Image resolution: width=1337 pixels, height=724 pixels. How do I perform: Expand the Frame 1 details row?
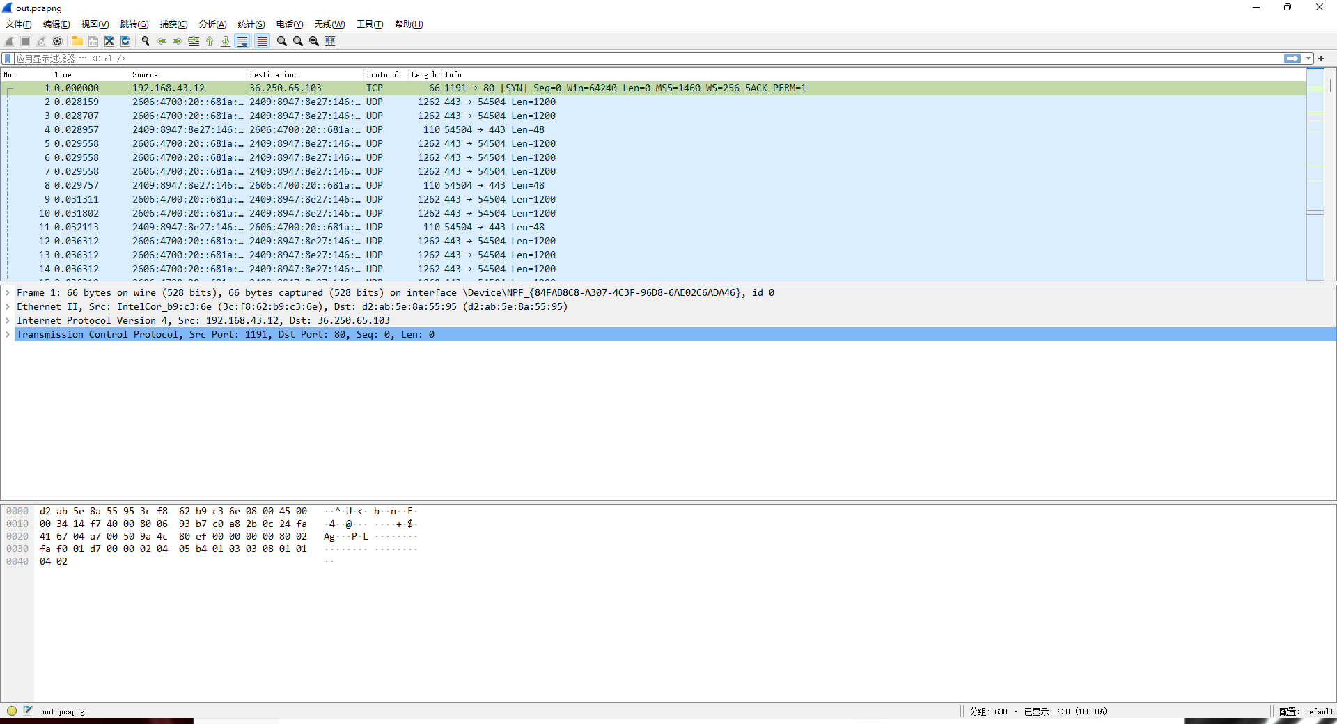(8, 293)
